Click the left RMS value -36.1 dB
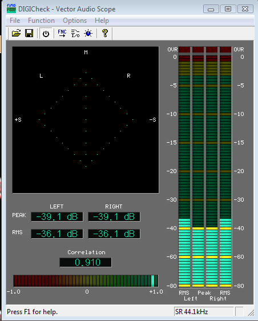Viewport: 258px width, 321px height. coord(57,234)
